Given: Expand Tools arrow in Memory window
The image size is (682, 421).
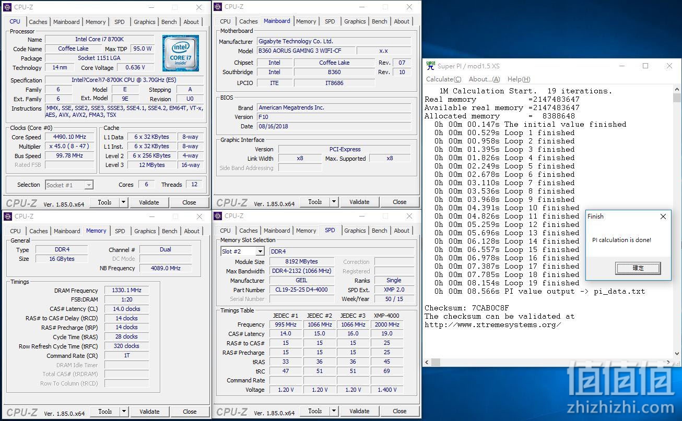Looking at the screenshot, I should 124,412.
